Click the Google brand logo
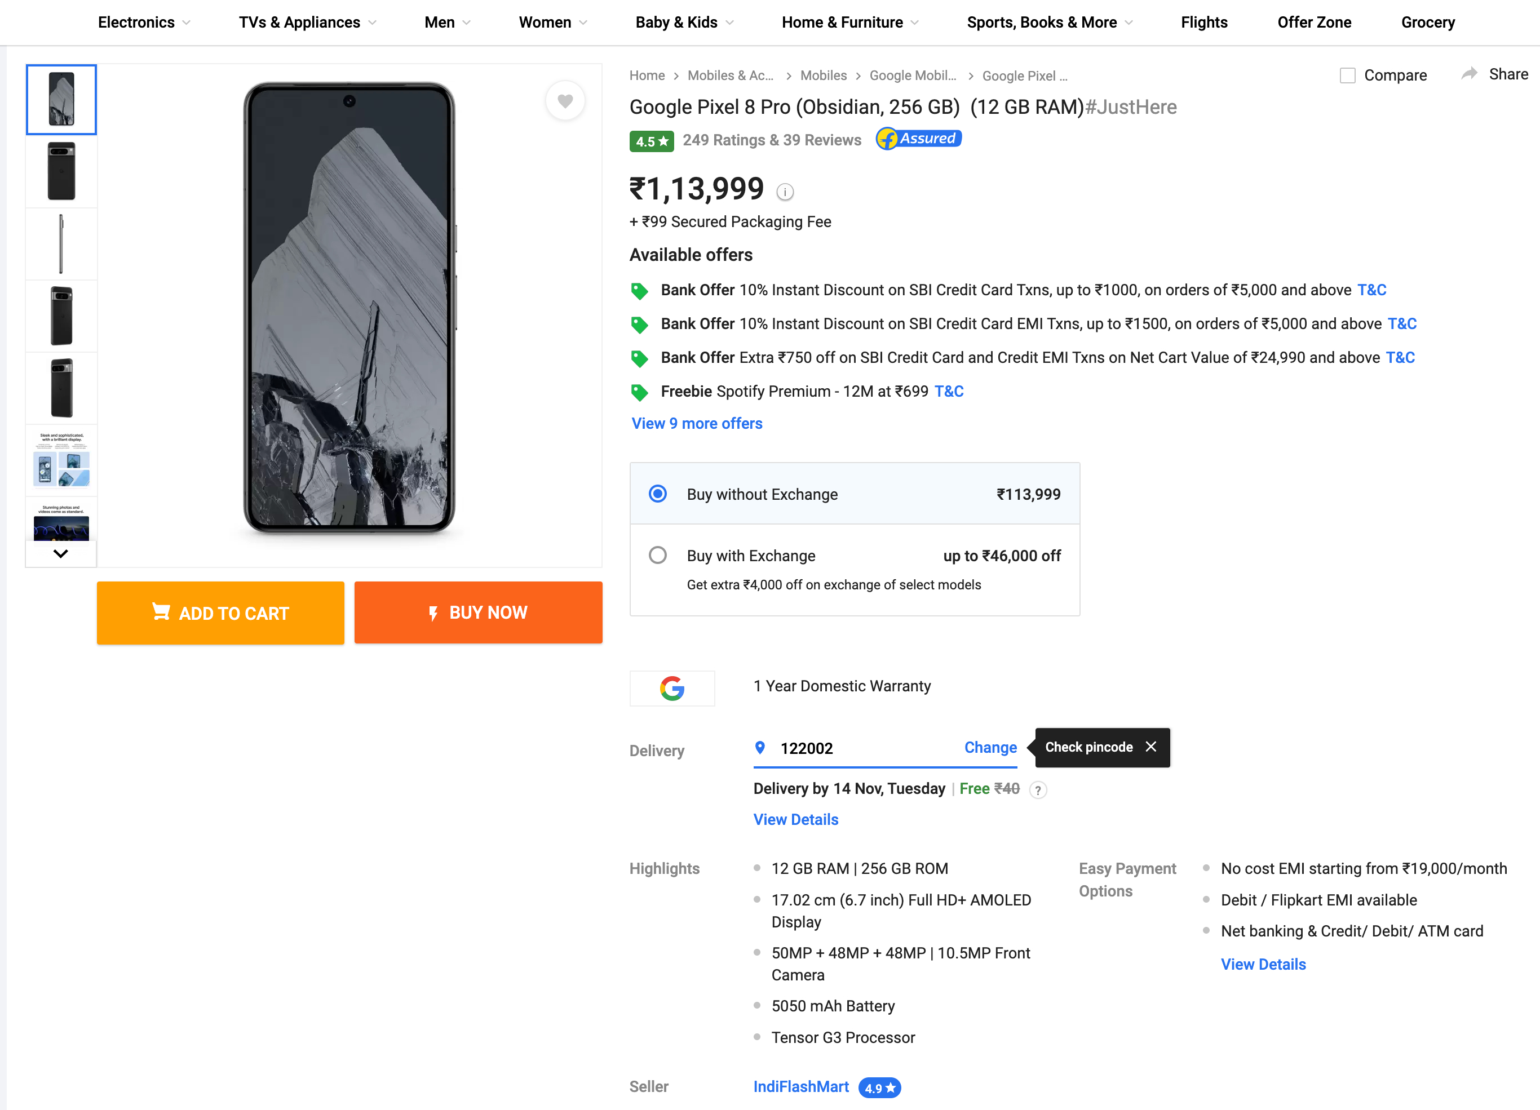 [672, 689]
